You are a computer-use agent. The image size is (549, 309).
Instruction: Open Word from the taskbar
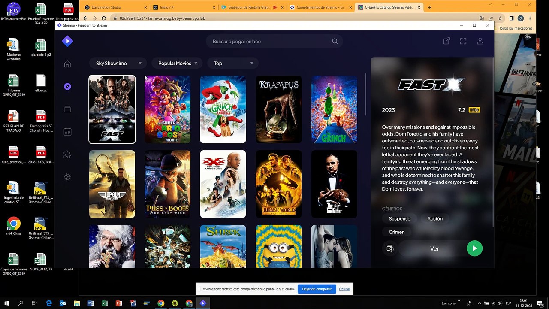(x=90, y=303)
